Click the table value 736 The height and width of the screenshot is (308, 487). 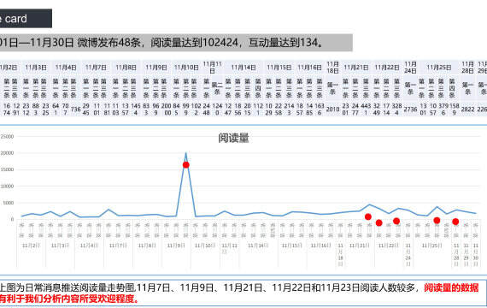(x=75, y=110)
